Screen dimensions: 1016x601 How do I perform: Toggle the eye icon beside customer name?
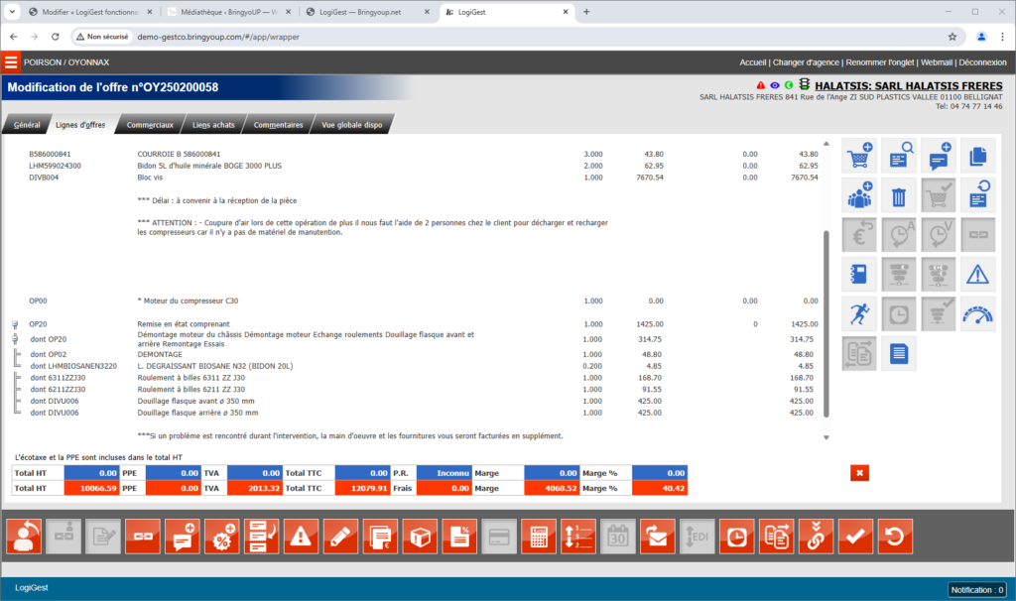tap(775, 86)
